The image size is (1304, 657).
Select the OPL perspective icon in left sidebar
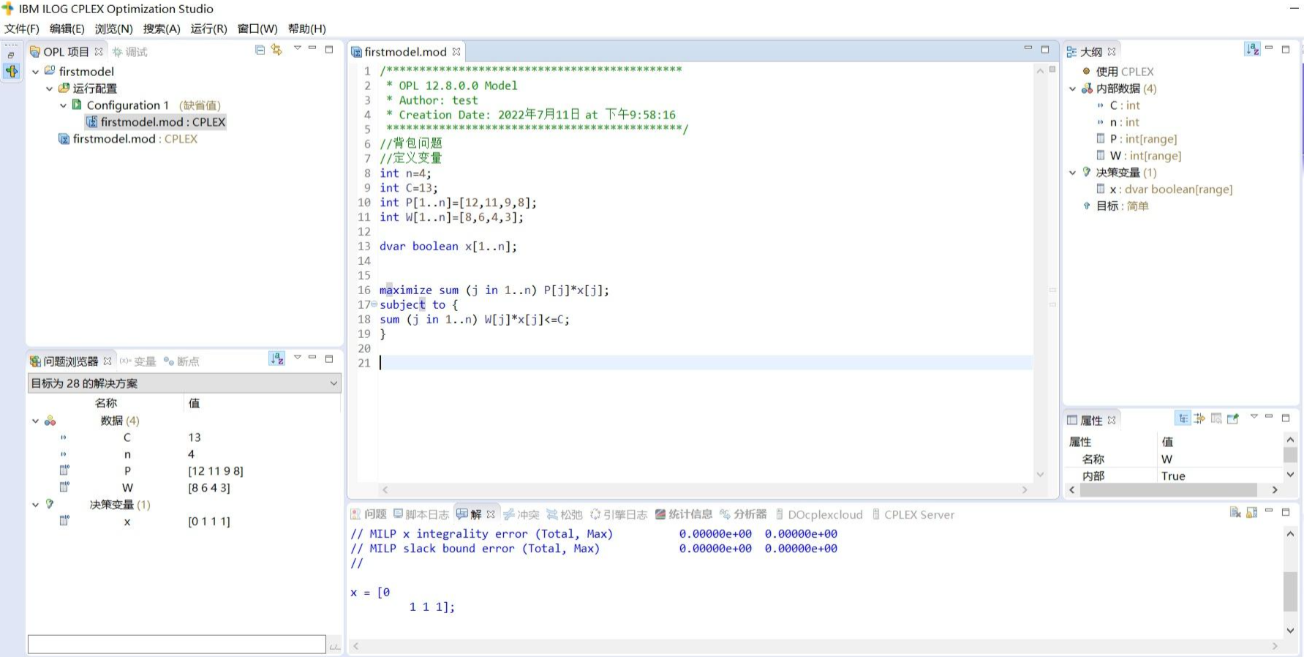pyautogui.click(x=12, y=71)
